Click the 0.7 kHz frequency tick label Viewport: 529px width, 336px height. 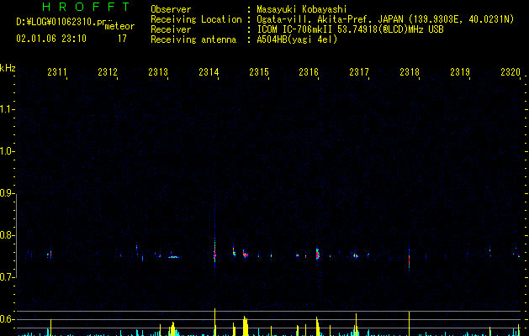[x=7, y=277]
